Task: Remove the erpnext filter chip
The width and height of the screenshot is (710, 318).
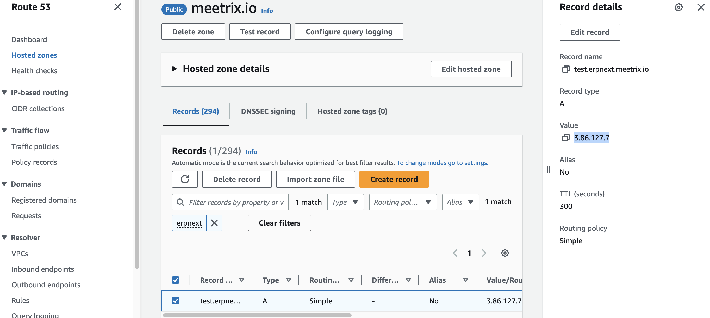Action: (x=214, y=223)
